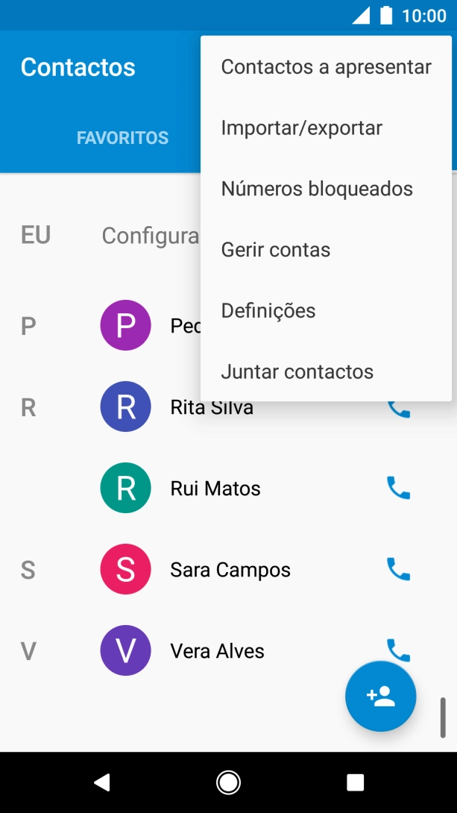
Task: Open Gerir contas settings
Action: [x=276, y=249]
